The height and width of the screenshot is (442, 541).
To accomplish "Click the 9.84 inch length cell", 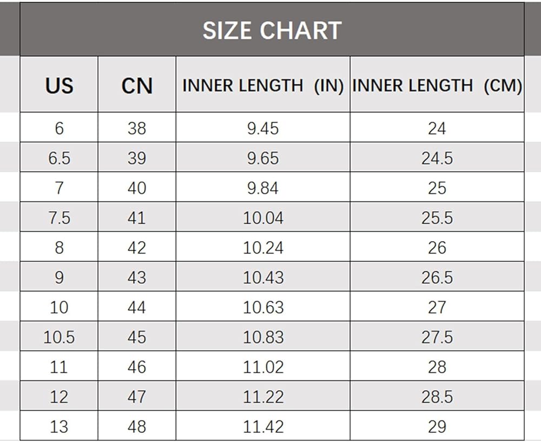I will point(263,188).
